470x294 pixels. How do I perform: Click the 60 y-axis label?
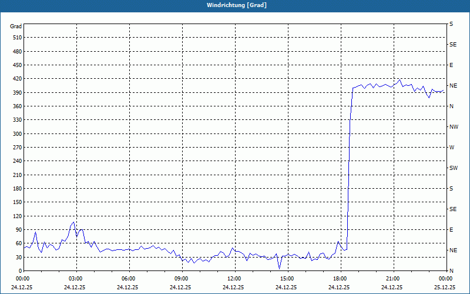pyautogui.click(x=19, y=243)
